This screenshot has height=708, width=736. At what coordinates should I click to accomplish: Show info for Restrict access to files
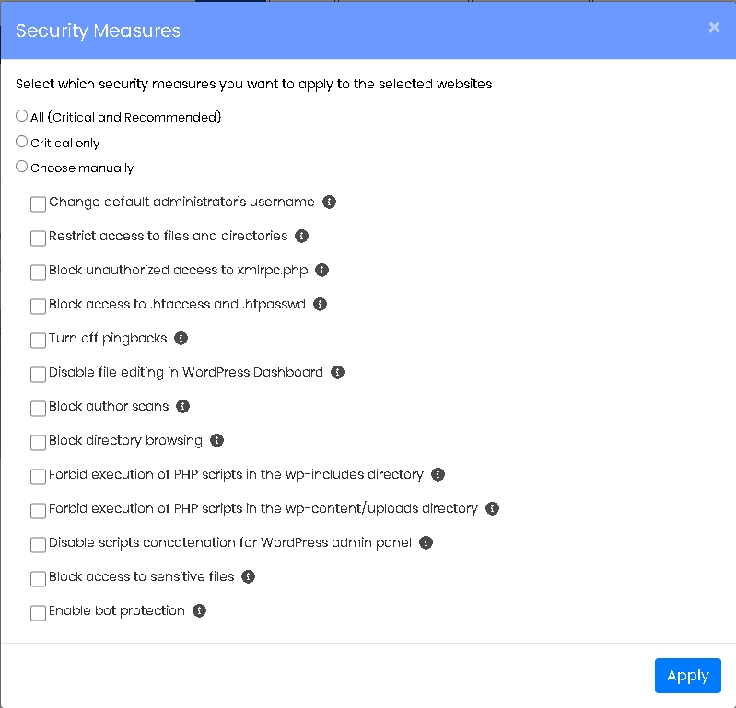[x=301, y=236]
